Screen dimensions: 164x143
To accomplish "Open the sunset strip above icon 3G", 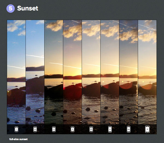I will tap(35, 72).
